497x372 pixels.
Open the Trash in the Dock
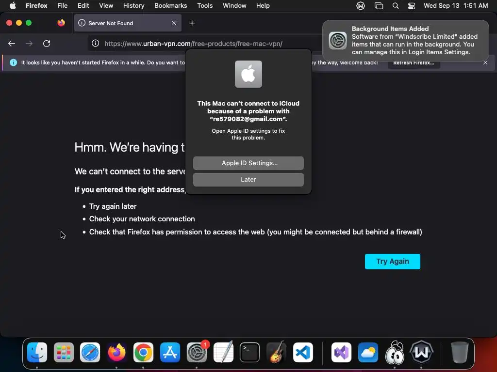point(460,352)
